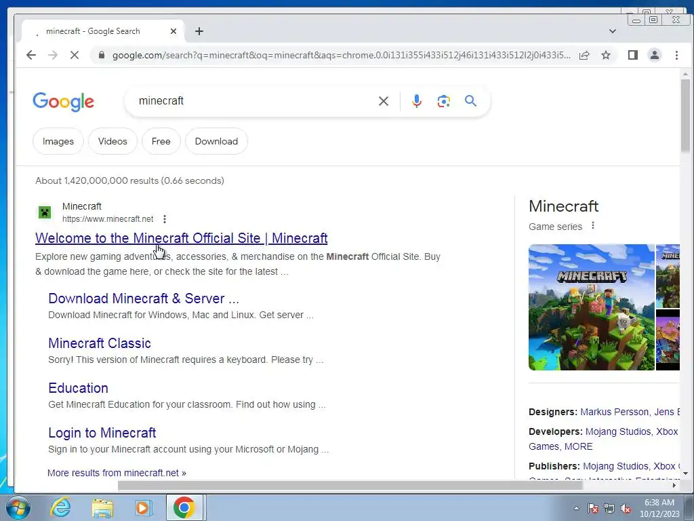The image size is (694, 521).
Task: Open Welcome to the Minecraft Official Site
Action: click(x=182, y=238)
